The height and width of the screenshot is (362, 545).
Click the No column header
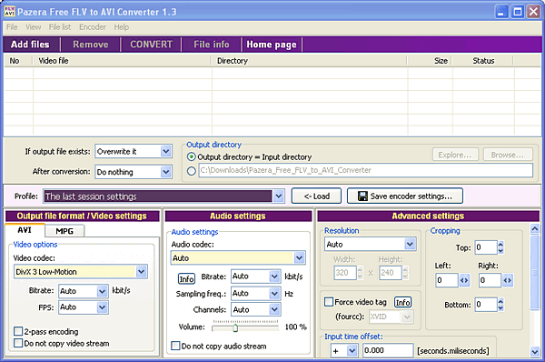pos(18,61)
